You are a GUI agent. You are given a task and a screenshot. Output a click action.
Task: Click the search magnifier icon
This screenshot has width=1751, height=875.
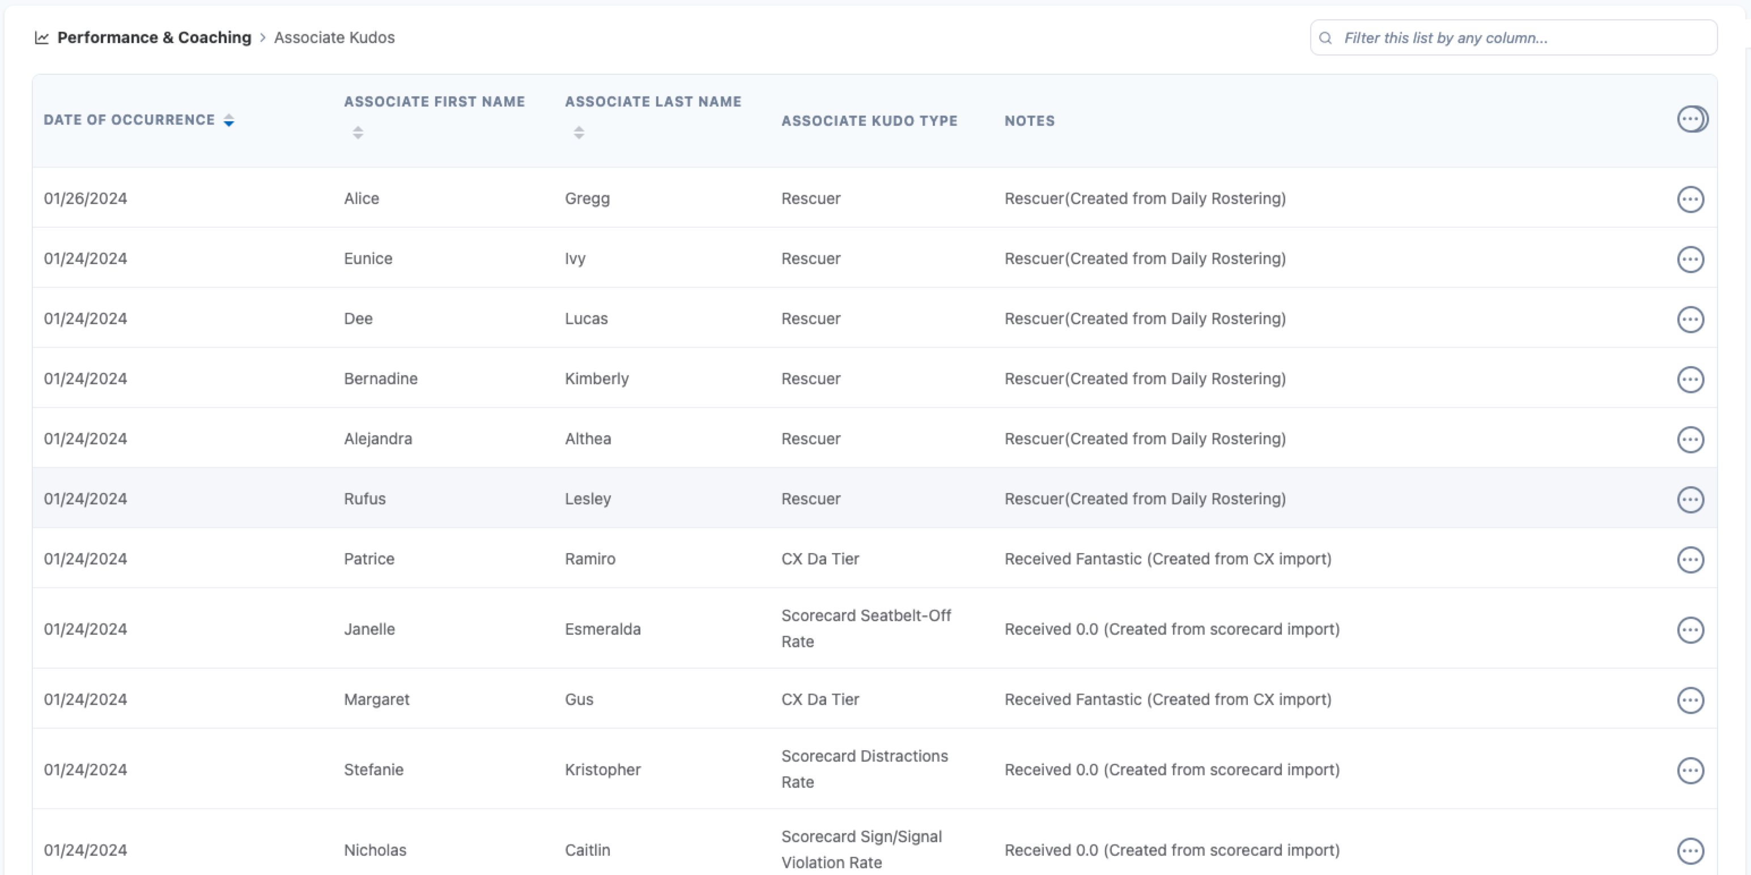(x=1325, y=38)
